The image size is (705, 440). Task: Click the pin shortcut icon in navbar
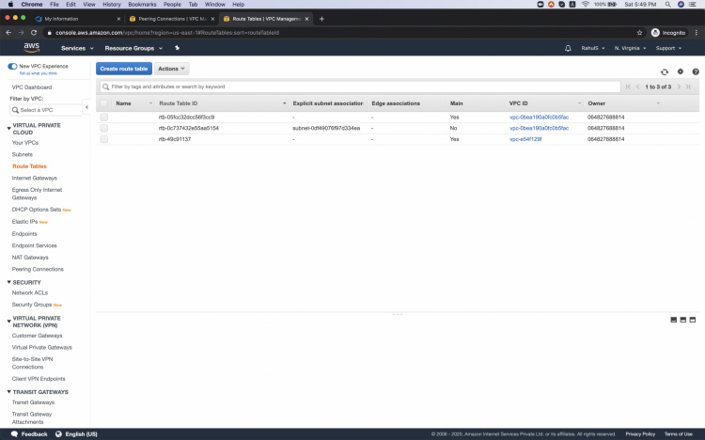(x=177, y=48)
